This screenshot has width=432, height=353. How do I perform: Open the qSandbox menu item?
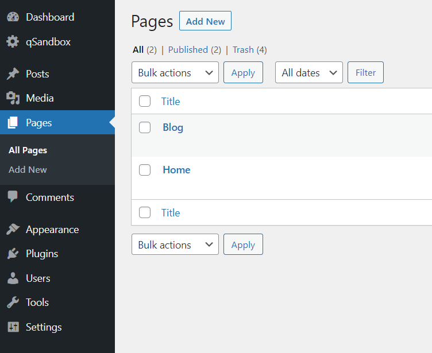[x=57, y=42]
